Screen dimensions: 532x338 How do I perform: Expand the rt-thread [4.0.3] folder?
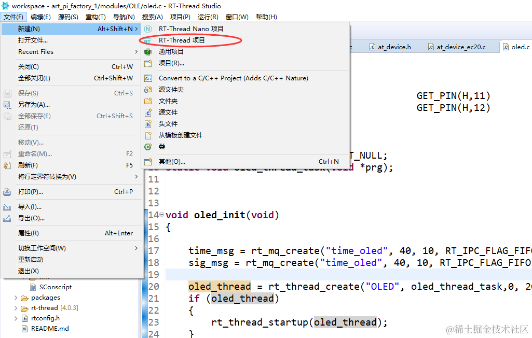click(16, 308)
